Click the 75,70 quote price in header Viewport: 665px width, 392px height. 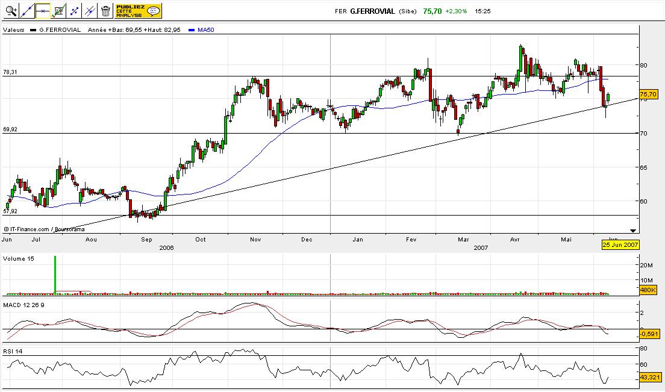click(x=432, y=11)
